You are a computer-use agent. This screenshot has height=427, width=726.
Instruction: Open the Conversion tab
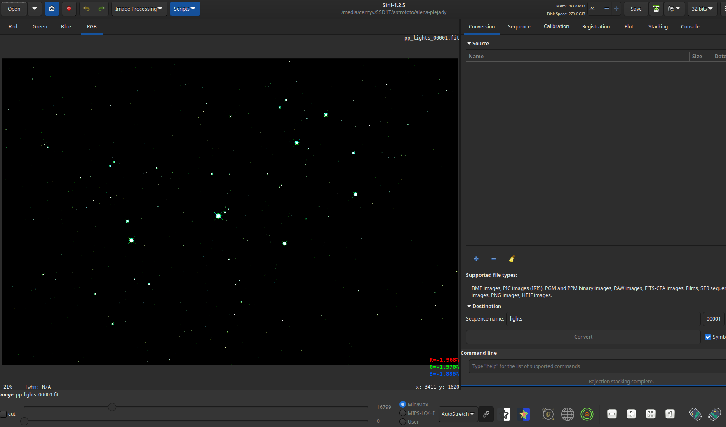click(x=482, y=26)
